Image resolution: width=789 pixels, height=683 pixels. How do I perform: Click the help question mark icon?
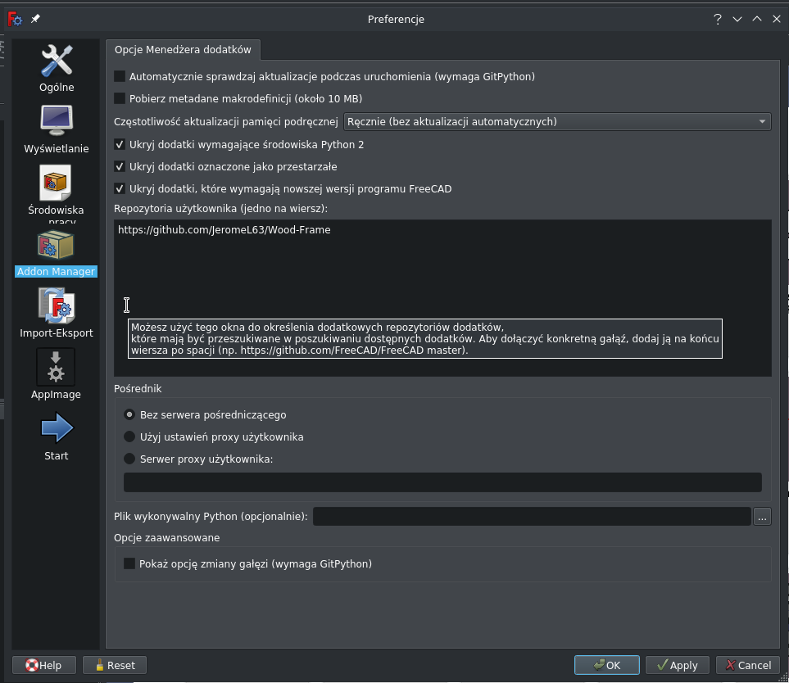click(717, 18)
